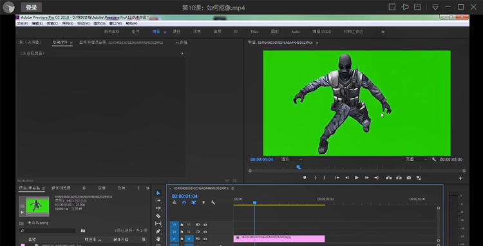Move the program monitor playhead marker
The image size is (483, 246).
coord(298,167)
